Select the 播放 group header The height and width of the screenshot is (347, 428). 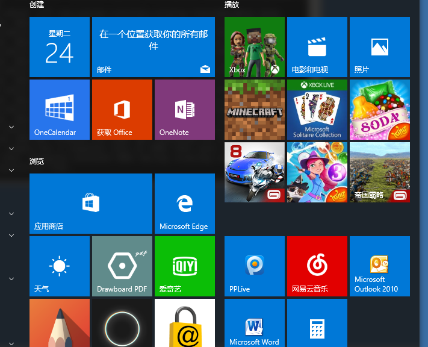pos(232,4)
